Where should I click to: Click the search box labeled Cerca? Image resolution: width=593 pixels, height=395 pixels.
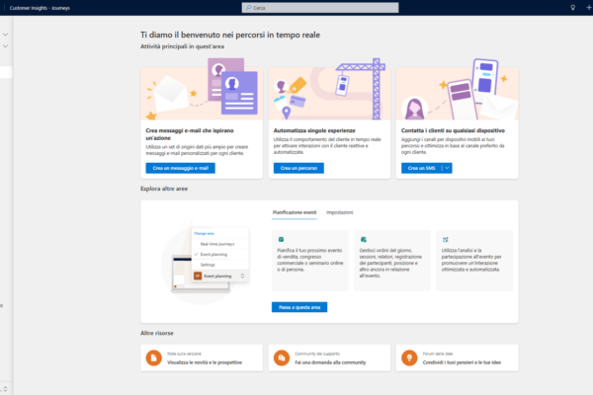pos(320,8)
